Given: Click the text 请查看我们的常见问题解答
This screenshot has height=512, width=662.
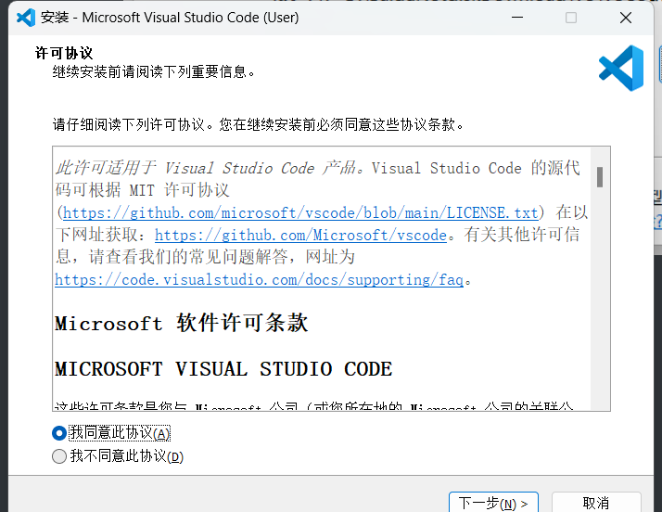Looking at the screenshot, I should (x=188, y=257).
